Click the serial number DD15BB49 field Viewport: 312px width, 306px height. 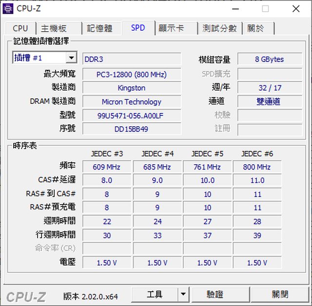coord(132,129)
